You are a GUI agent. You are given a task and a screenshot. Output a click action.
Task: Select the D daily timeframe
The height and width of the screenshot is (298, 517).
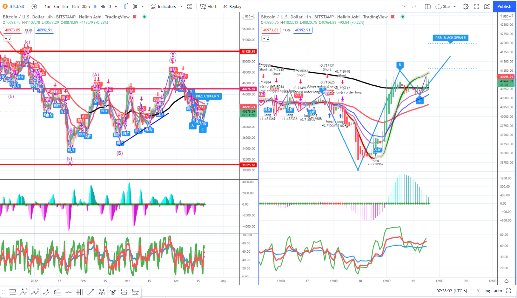[110, 6]
